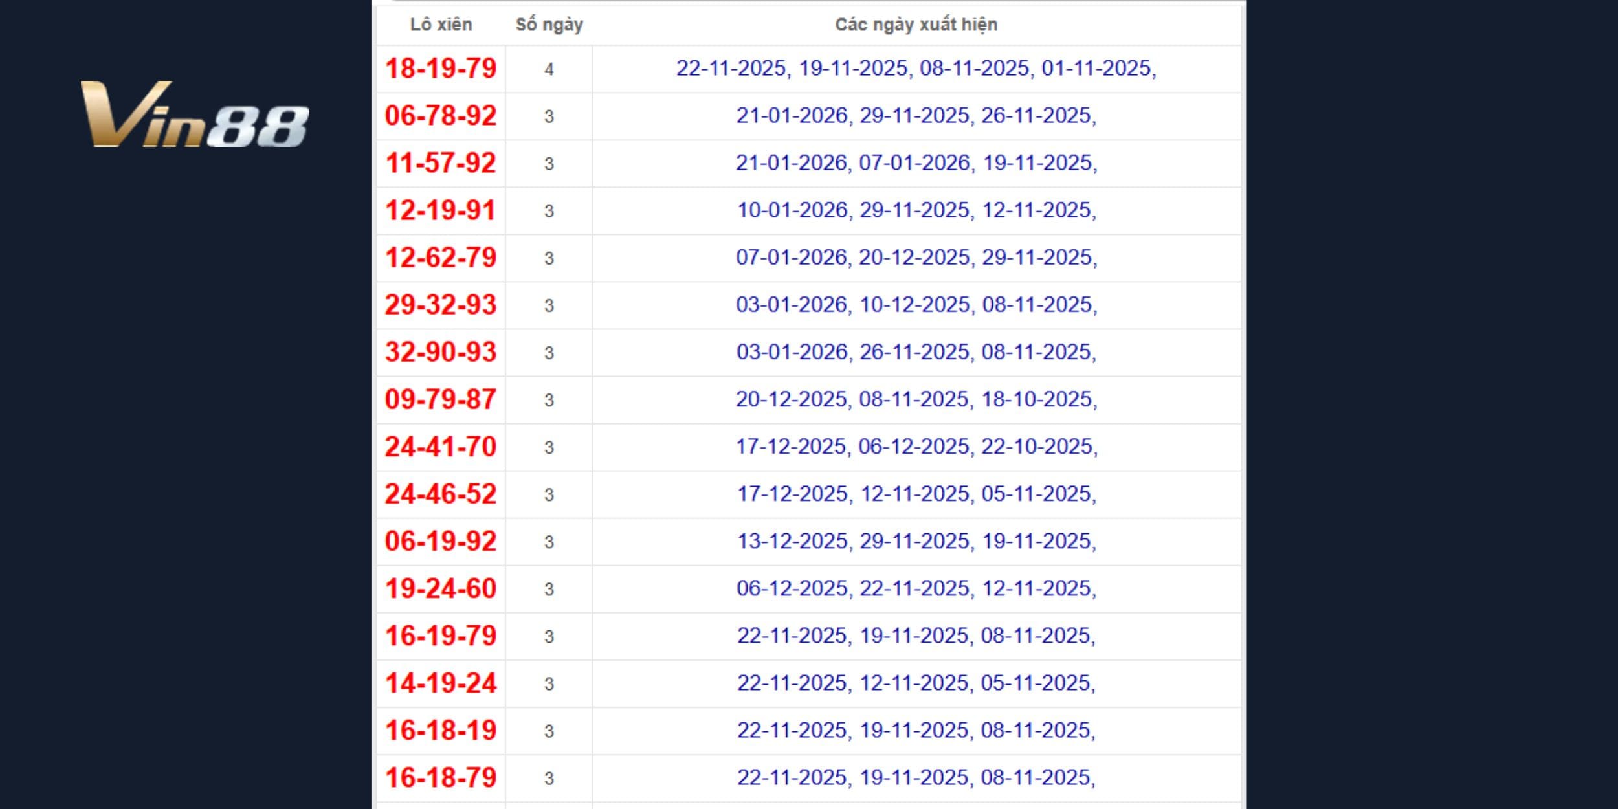Select the 29-32-93 number set
This screenshot has width=1618, height=809.
coord(441,305)
